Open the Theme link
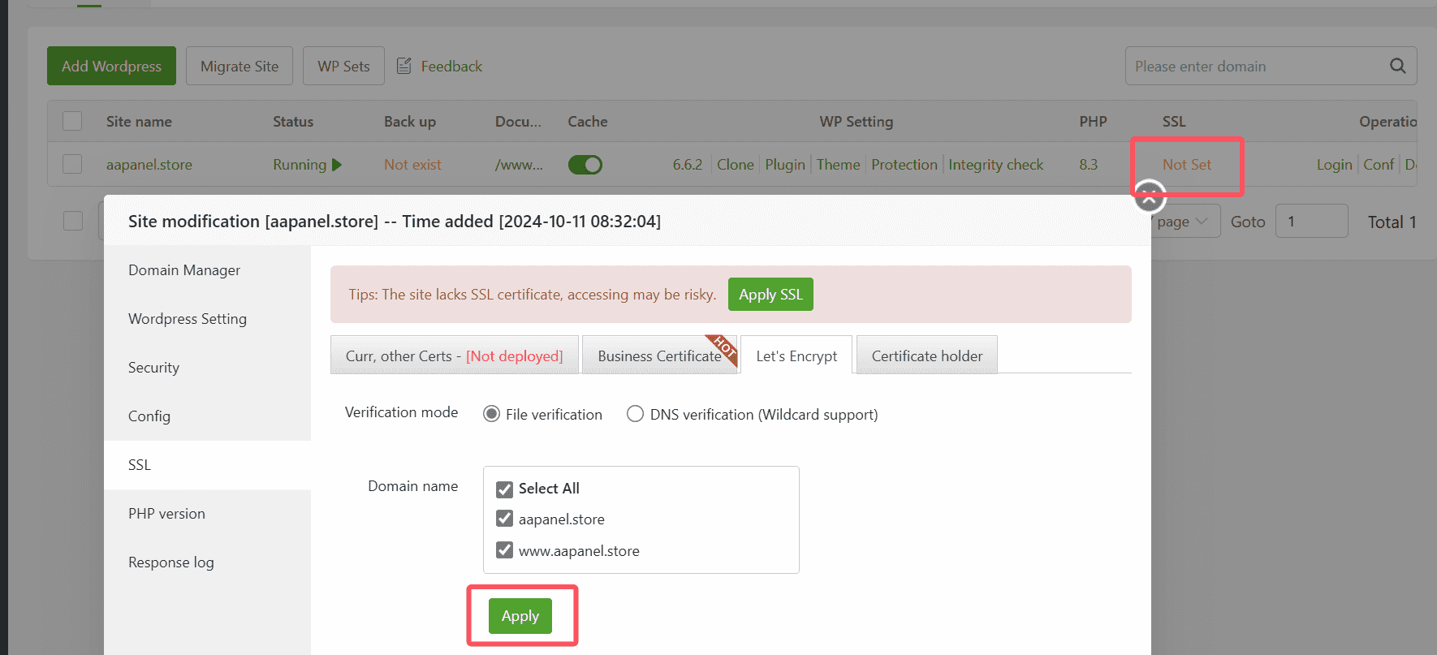The image size is (1437, 655). 838,165
